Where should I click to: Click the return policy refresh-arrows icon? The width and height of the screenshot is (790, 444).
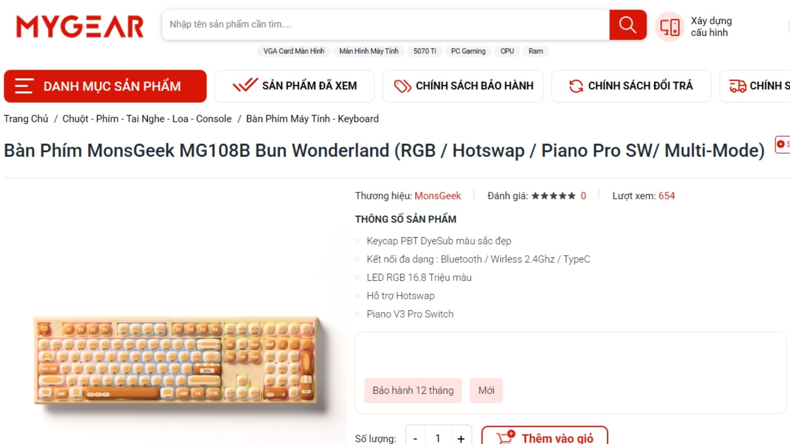coord(576,86)
